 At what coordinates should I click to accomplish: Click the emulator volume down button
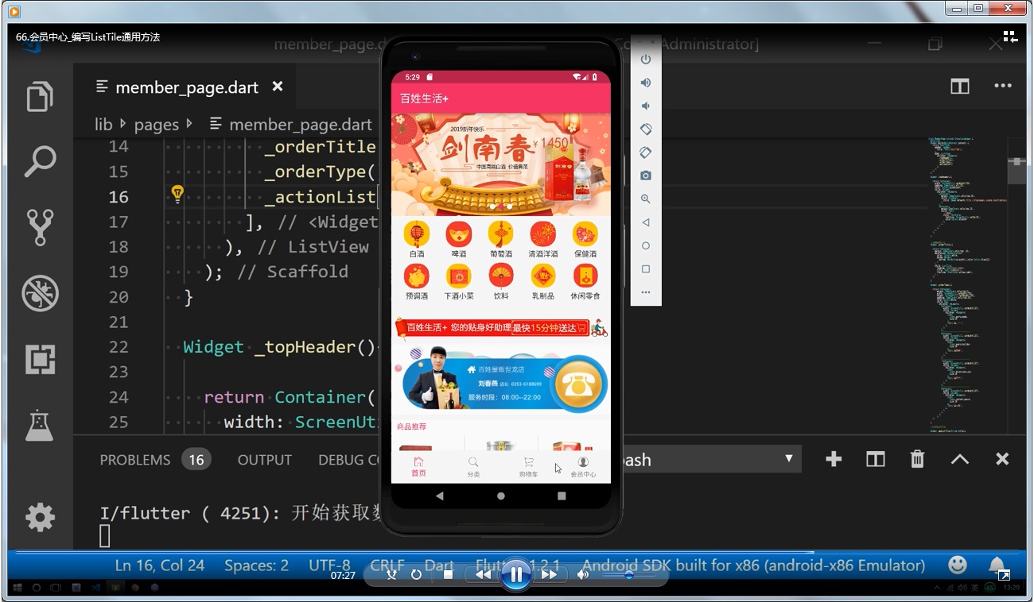[x=646, y=106]
